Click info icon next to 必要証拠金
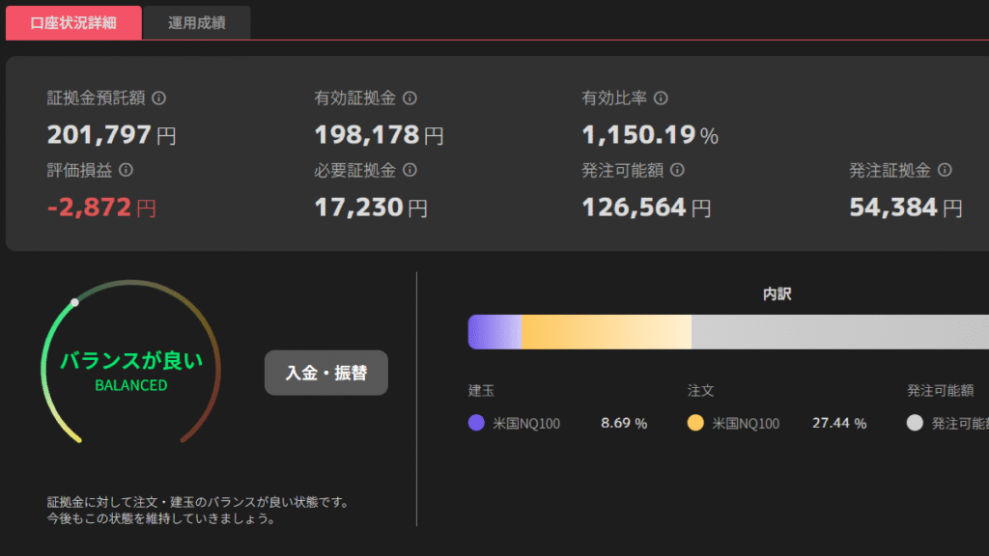 pos(410,170)
